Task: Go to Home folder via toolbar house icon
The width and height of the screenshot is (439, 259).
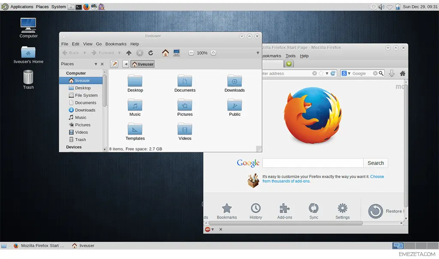Action: (x=165, y=53)
